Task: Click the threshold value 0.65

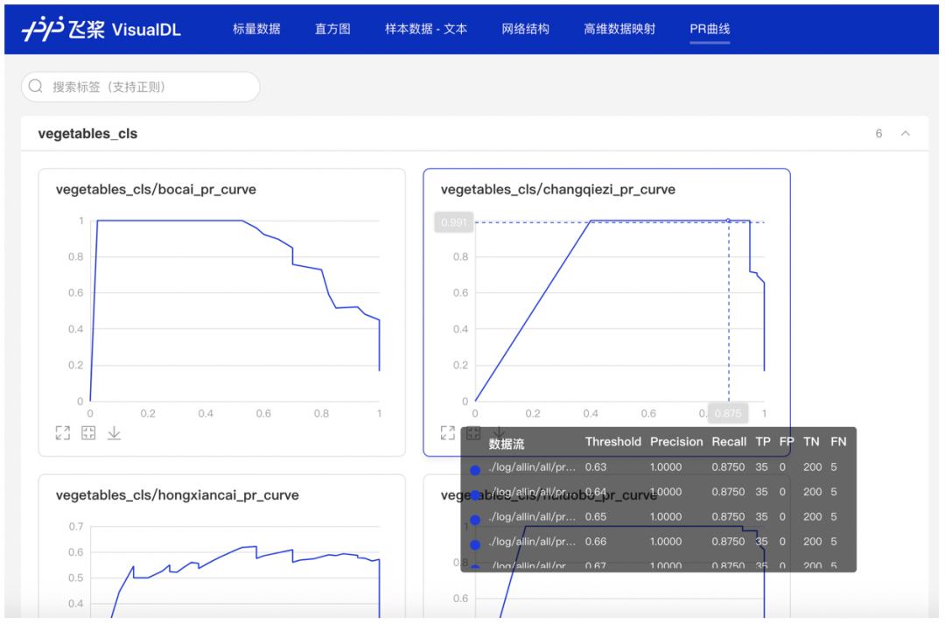Action: [x=596, y=516]
